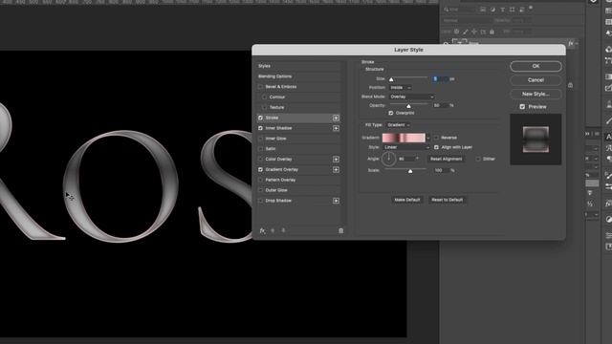The height and width of the screenshot is (344, 612).
Task: Toggle layer filtering switch in Layers panel
Action: pyautogui.click(x=531, y=8)
